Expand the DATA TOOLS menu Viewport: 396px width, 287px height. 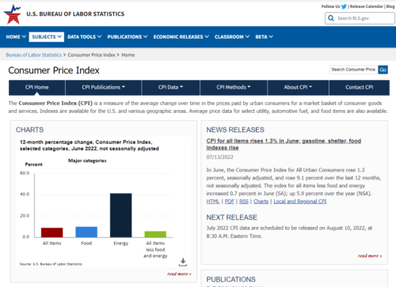[84, 36]
